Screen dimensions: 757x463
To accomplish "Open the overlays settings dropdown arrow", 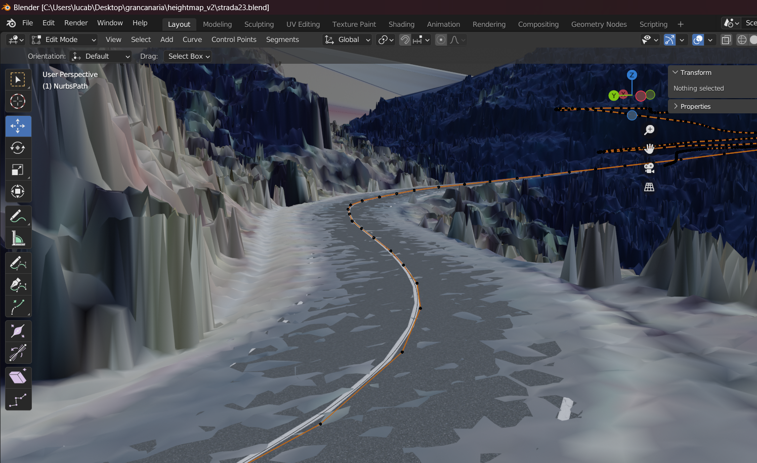I will (710, 40).
